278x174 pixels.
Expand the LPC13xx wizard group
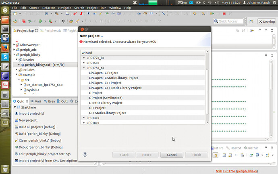pos(84,117)
